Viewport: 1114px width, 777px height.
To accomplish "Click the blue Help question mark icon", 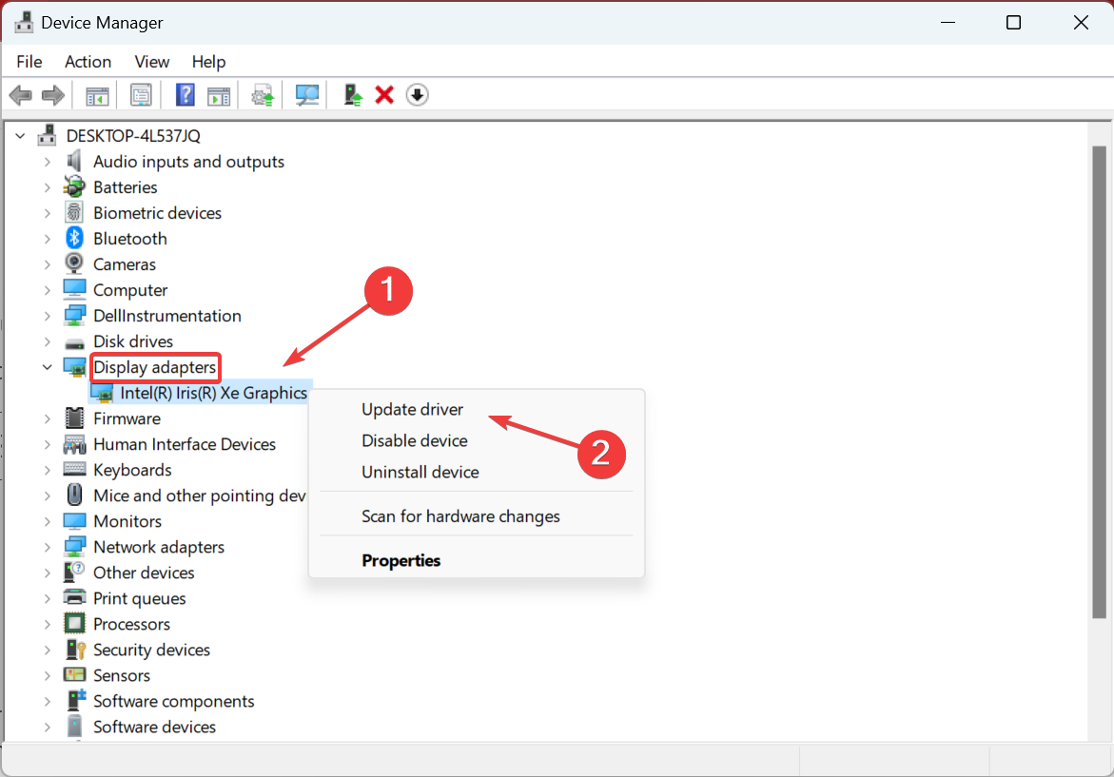I will point(185,94).
